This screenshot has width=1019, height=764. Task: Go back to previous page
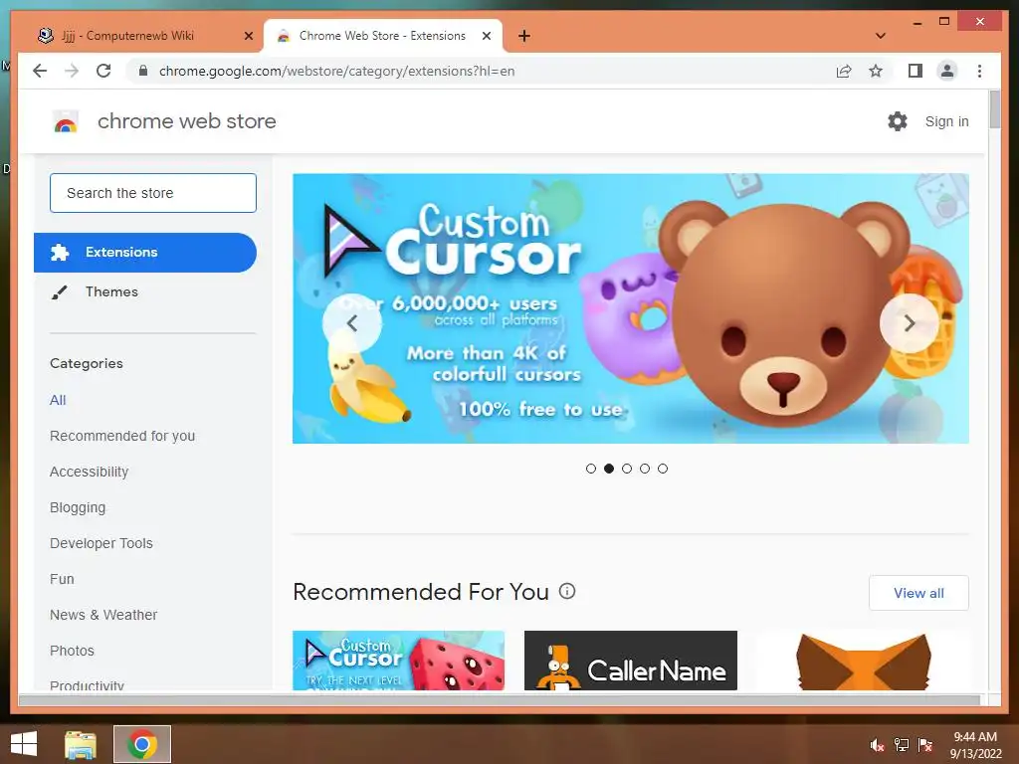coord(40,71)
